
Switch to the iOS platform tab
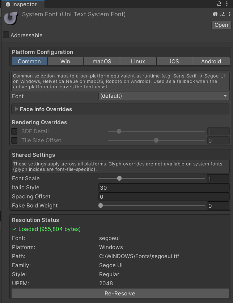click(174, 61)
